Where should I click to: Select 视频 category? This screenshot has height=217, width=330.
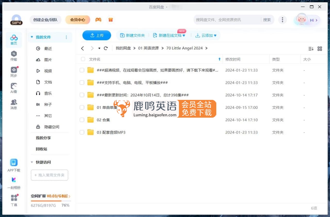click(48, 71)
